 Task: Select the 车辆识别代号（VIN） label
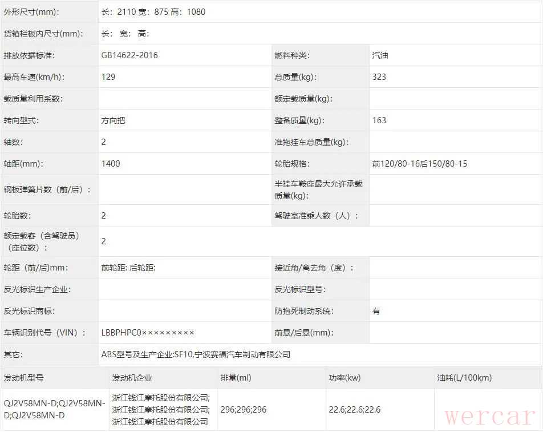[x=44, y=333]
